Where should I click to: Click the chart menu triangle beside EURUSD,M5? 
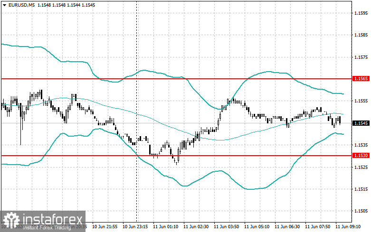coord(4,5)
